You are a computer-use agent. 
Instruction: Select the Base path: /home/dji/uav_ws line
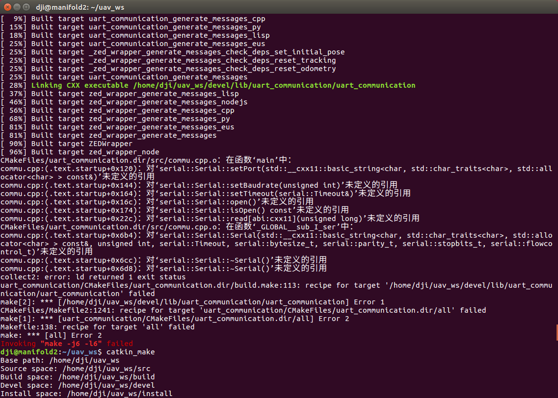point(59,360)
